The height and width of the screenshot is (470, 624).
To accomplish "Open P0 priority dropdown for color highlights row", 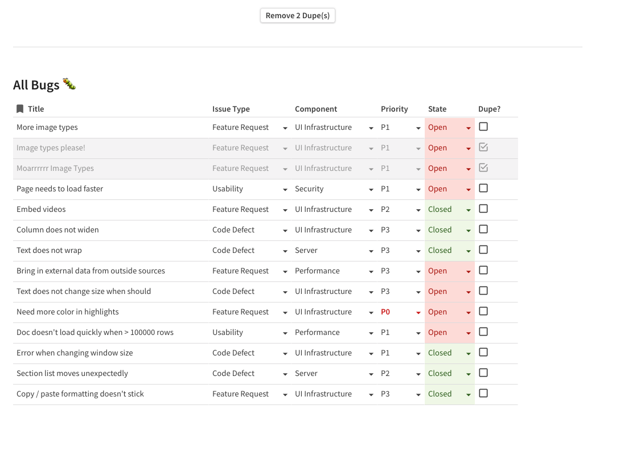I will tap(418, 312).
